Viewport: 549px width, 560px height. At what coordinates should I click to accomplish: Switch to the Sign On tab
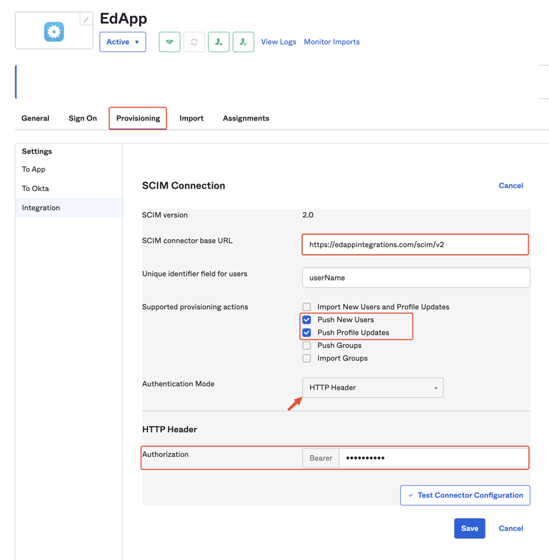[83, 118]
